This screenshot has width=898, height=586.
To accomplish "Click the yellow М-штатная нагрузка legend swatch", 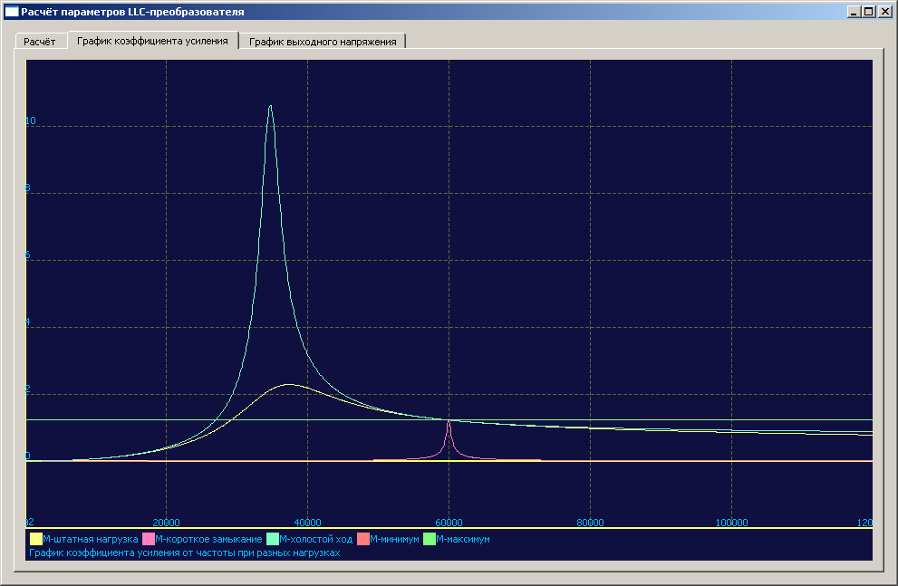I will (35, 540).
